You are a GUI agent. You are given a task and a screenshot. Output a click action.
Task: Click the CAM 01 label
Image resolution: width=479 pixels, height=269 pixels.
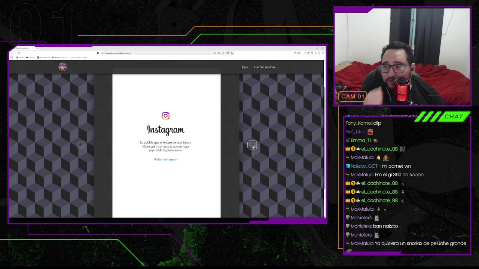353,96
